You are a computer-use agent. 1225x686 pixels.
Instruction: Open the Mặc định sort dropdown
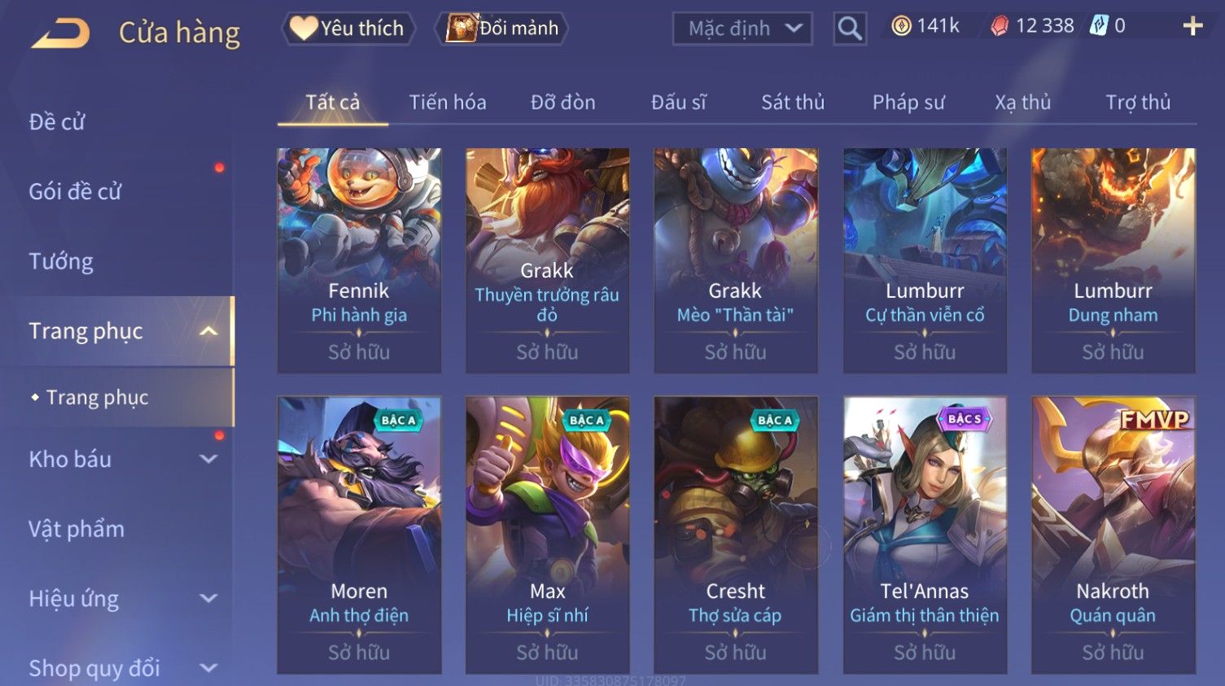[742, 28]
